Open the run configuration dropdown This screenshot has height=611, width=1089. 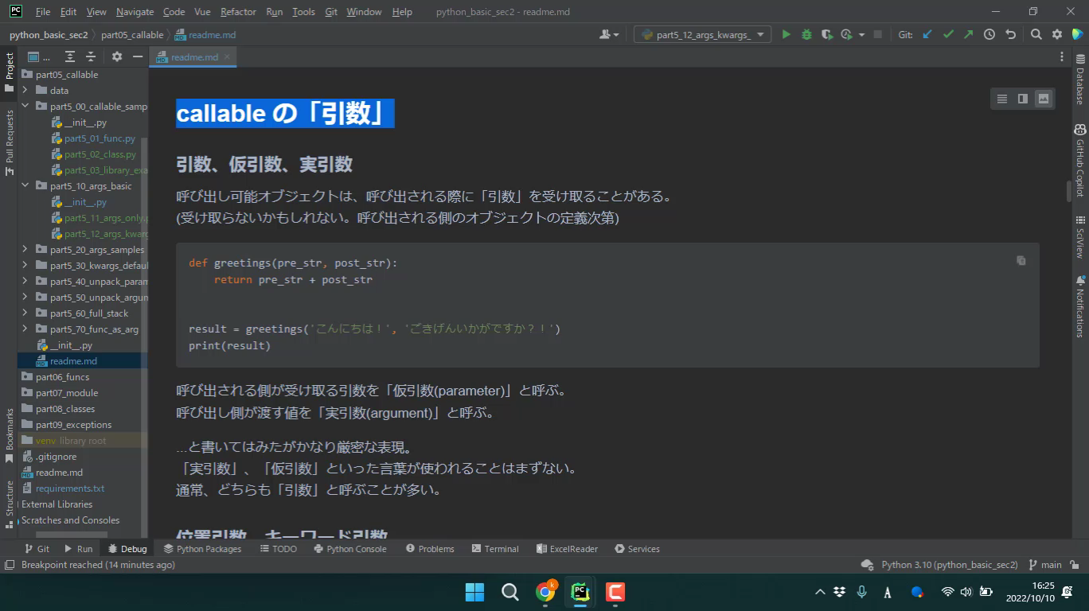702,34
